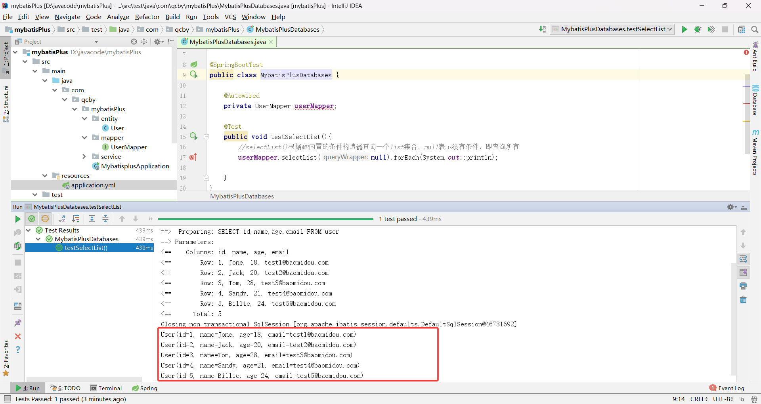Click the green test progress bar
This screenshot has height=404, width=761.
[266, 219]
